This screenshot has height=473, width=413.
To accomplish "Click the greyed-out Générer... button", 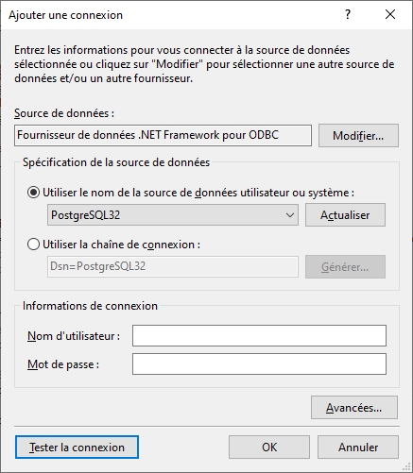I will point(345,267).
